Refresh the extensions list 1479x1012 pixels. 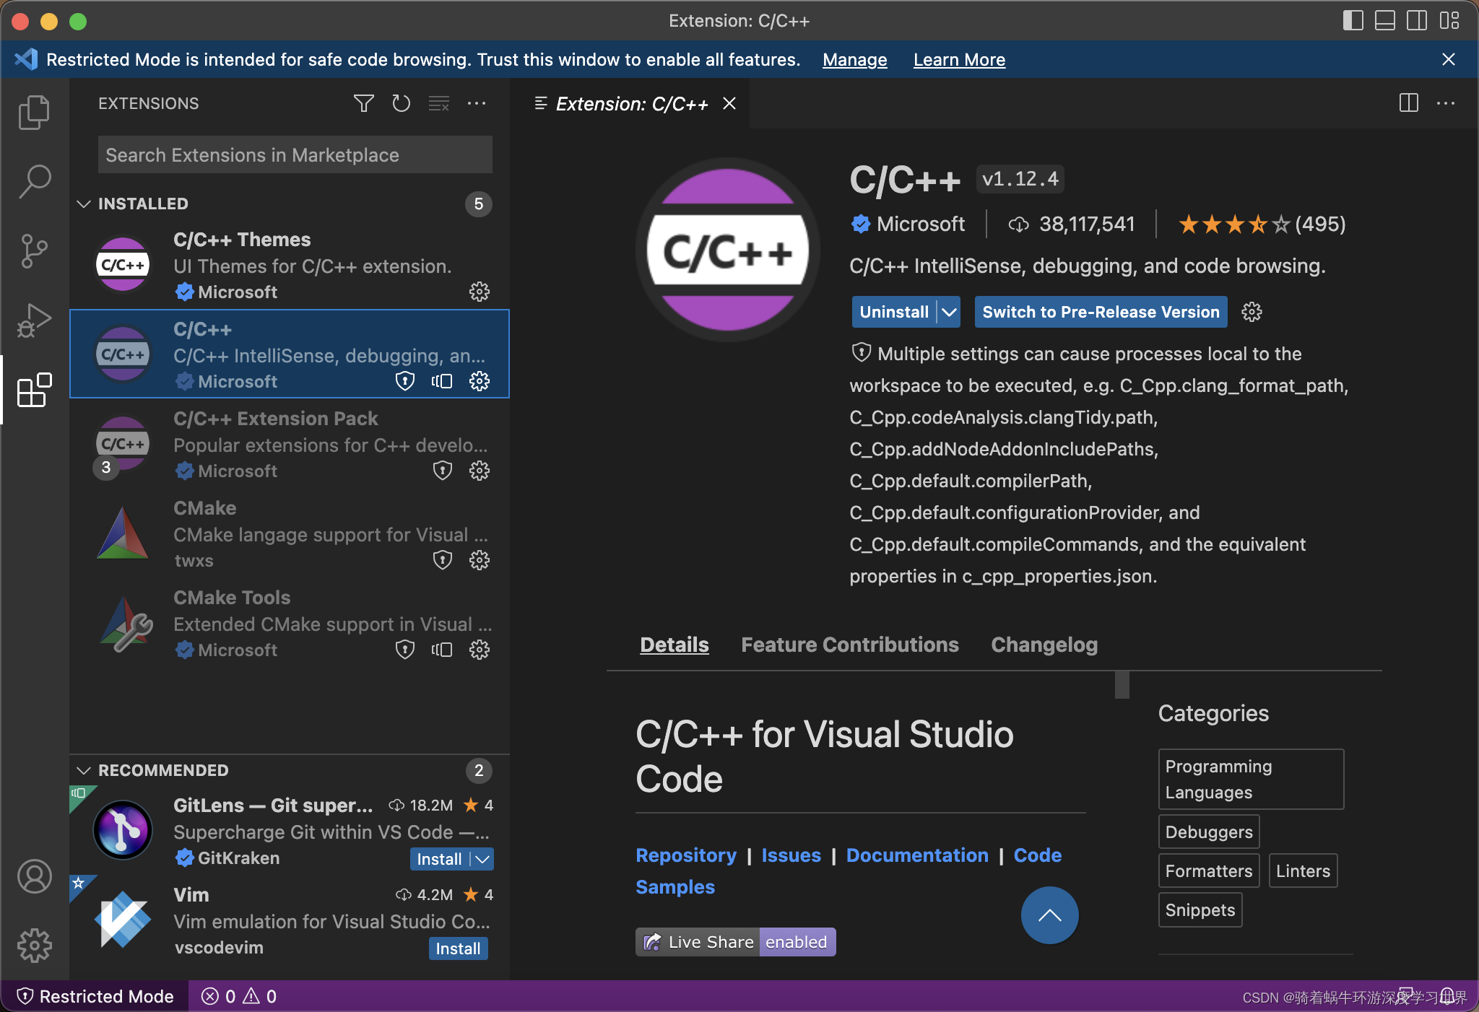point(401,104)
